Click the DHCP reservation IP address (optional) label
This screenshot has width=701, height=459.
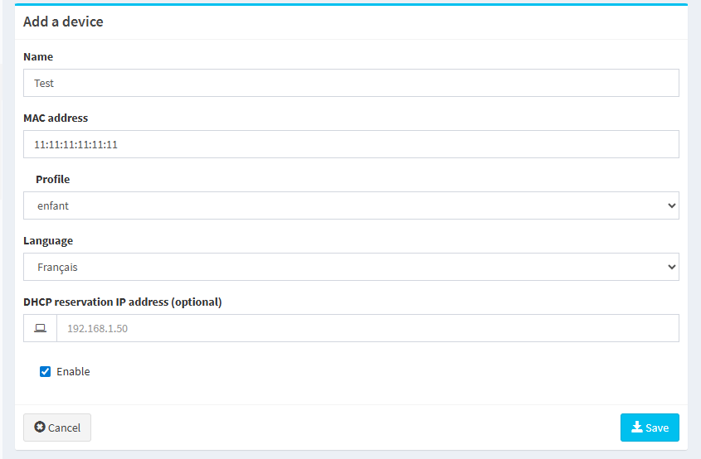[x=123, y=302]
